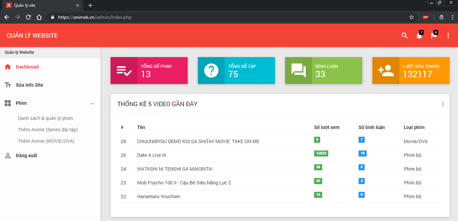458x221 pixels.
Task: Click the Loại phim column header
Action: point(414,127)
